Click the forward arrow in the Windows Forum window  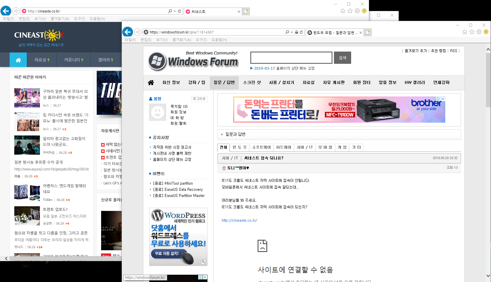click(x=138, y=32)
